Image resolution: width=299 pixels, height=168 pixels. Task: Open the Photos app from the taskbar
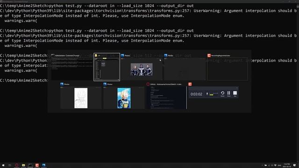click(x=44, y=165)
